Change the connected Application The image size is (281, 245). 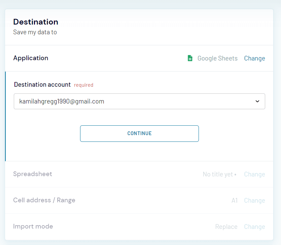click(254, 58)
